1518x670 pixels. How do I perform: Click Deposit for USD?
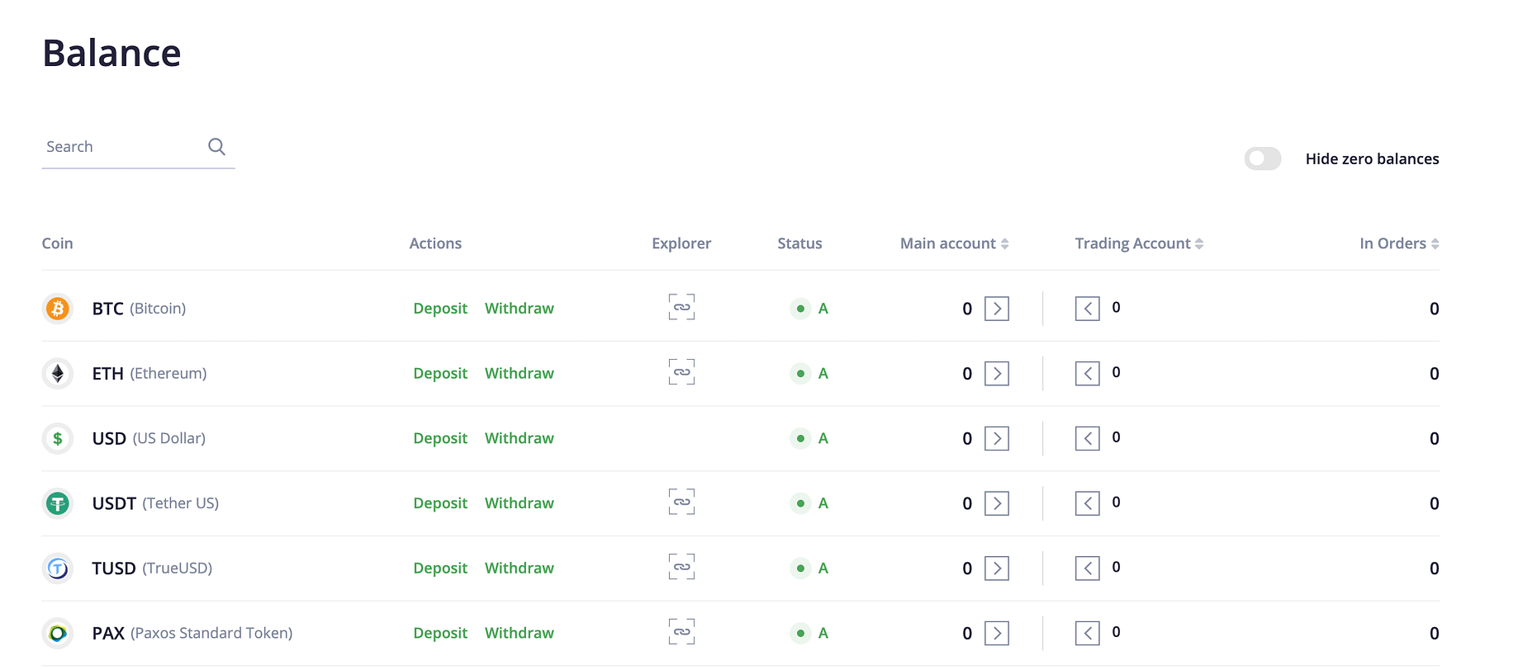click(x=440, y=438)
